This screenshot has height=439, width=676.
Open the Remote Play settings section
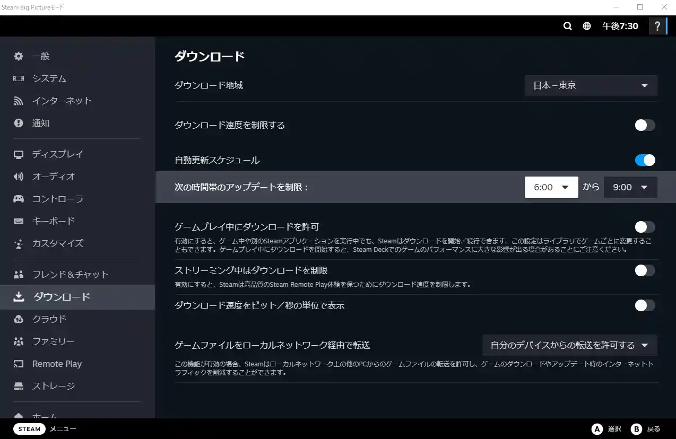tap(57, 364)
